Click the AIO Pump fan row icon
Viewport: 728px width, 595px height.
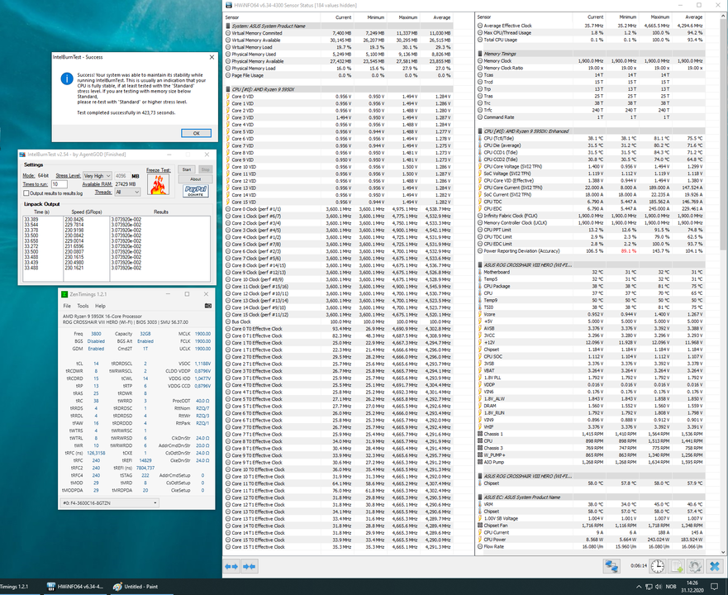tap(480, 462)
